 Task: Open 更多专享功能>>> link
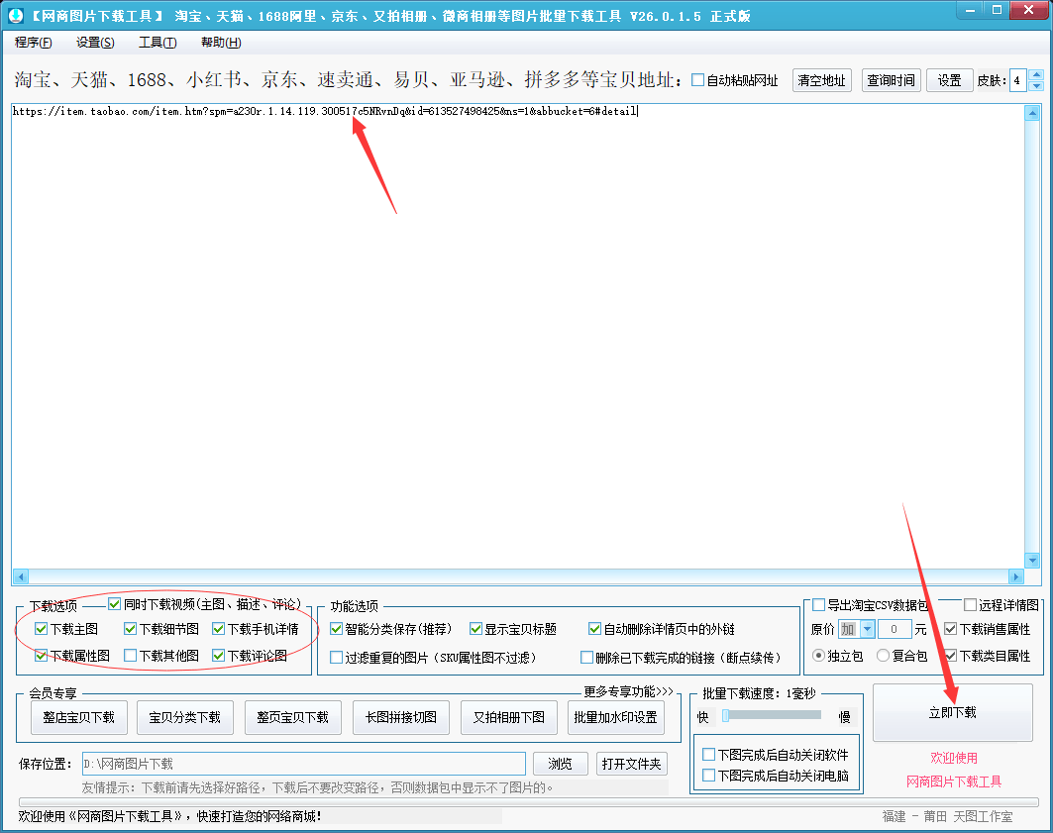pos(628,691)
